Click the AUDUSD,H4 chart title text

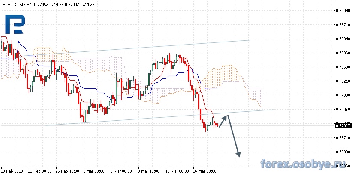pos(20,4)
